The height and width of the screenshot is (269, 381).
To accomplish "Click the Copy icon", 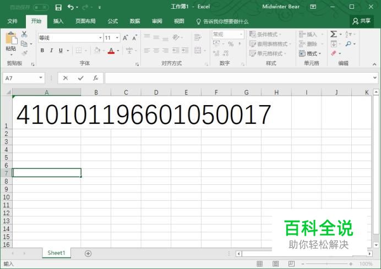I will point(24,43).
